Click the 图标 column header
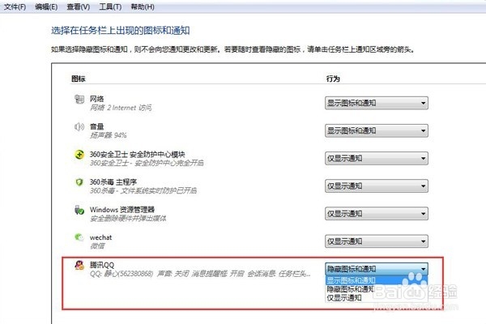 point(78,79)
